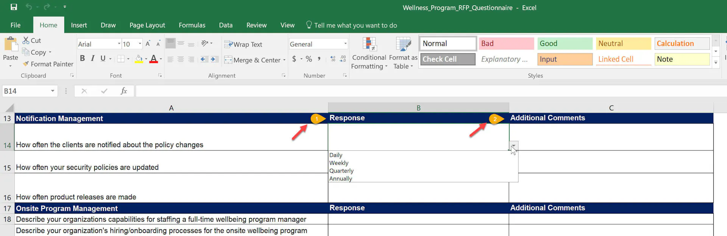The height and width of the screenshot is (236, 727).
Task: Click the Paste clipboard icon
Action: click(11, 44)
